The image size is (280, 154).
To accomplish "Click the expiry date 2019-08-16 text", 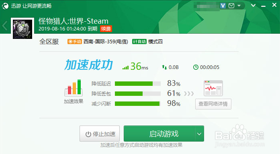I will click(x=68, y=29).
